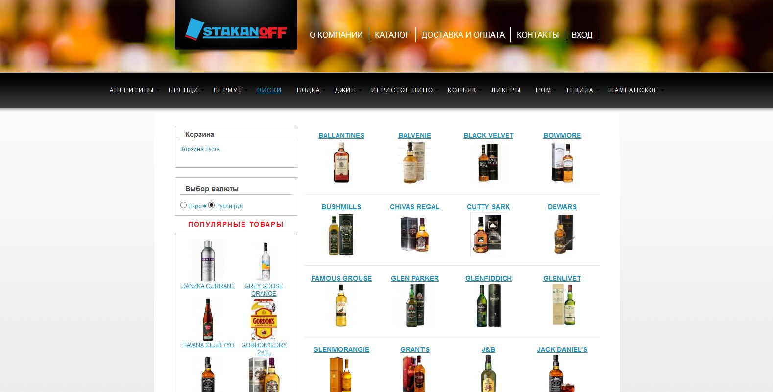This screenshot has height=392, width=773.
Task: Click the Bushmills bottle image
Action: (341, 234)
